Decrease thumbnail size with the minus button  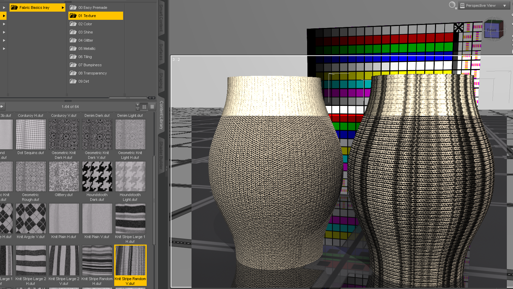137,109
